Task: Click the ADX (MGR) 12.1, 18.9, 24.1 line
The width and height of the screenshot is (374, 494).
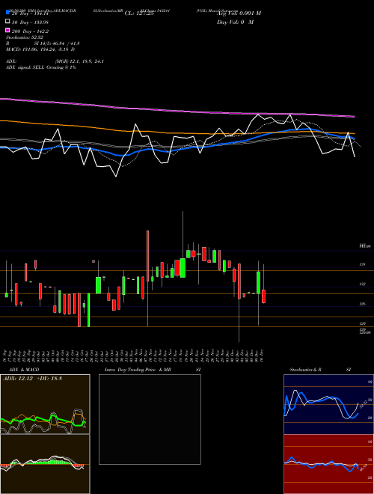Action: tap(55, 61)
